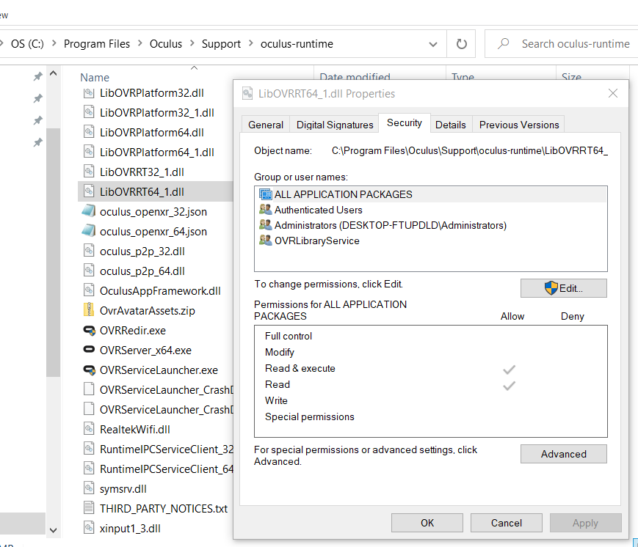Go to Program Files in breadcrumb
Viewport: 638px width, 547px height.
97,43
